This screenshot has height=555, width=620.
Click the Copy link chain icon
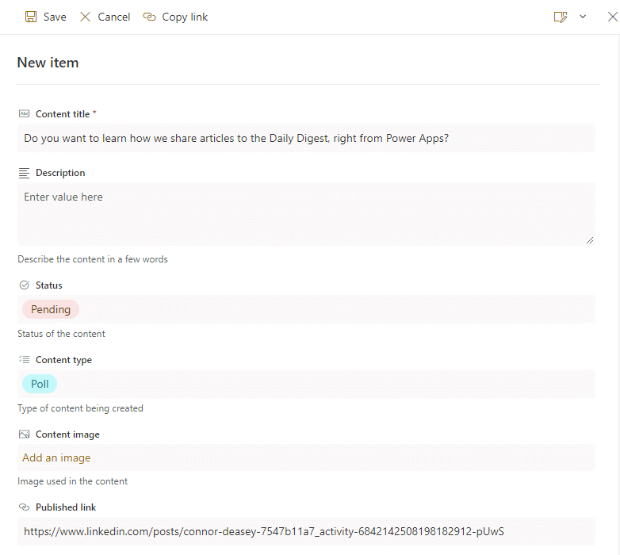pyautogui.click(x=149, y=17)
